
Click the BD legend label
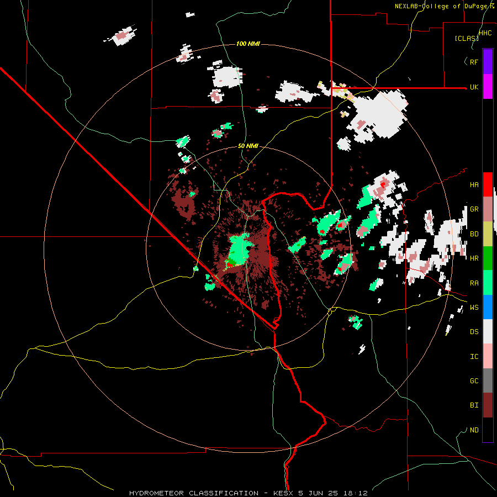point(474,234)
